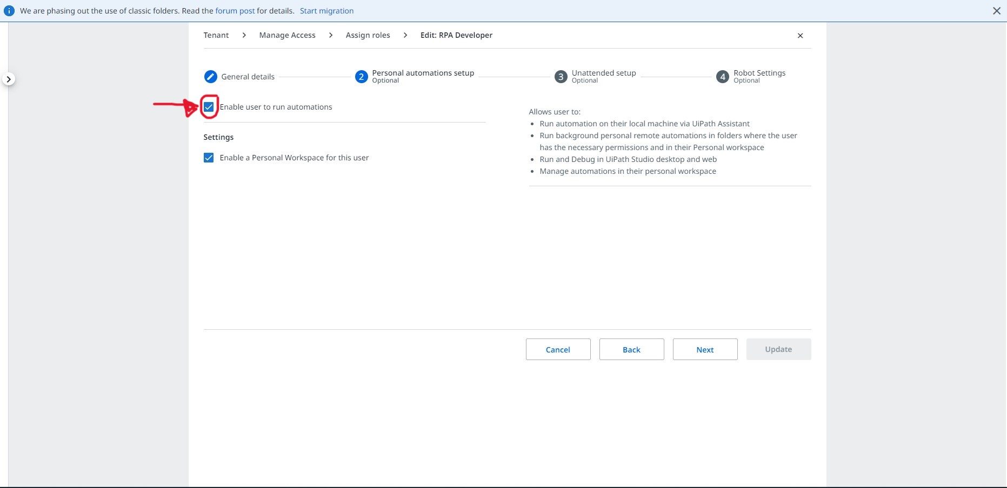Toggle the circled automations checkbox
This screenshot has height=488, width=1007.
(209, 107)
